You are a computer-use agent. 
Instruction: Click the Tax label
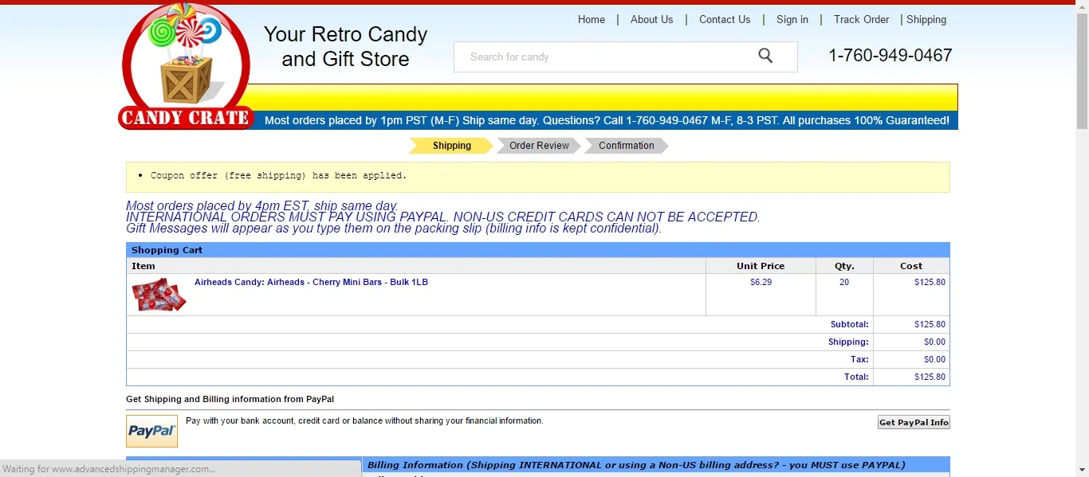(859, 359)
